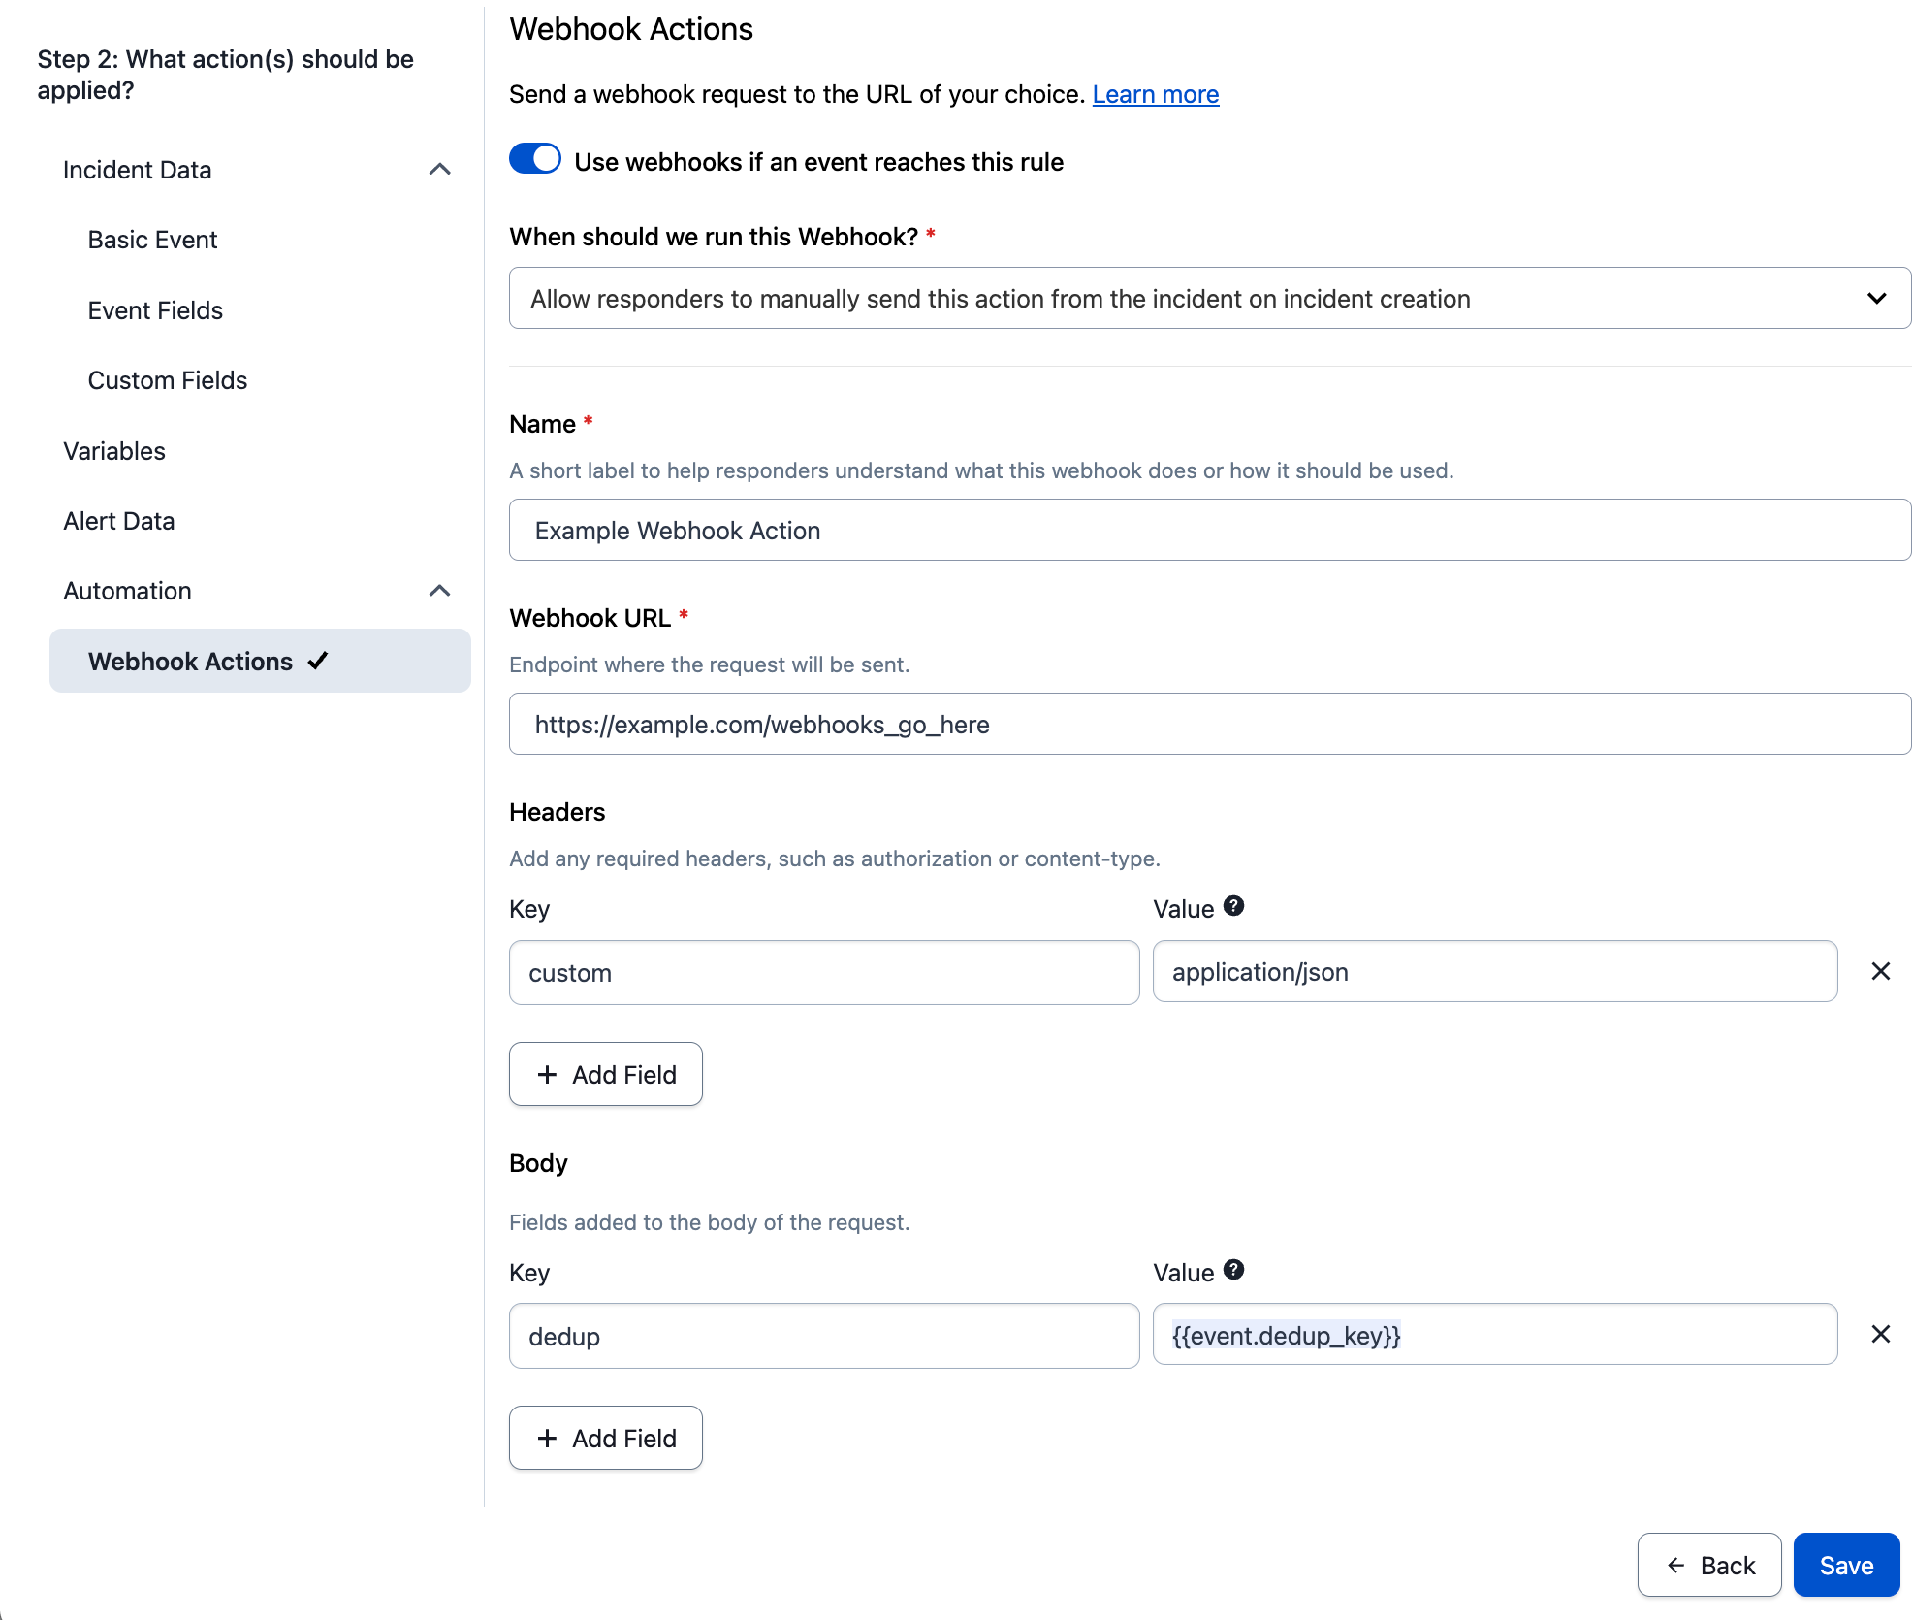This screenshot has width=1913, height=1620.
Task: Add Field under Headers
Action: tap(606, 1074)
